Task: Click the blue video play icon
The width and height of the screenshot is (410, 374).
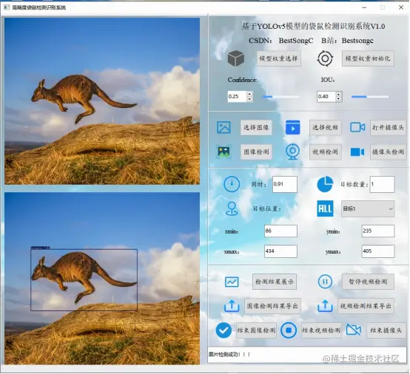Action: pyautogui.click(x=292, y=127)
